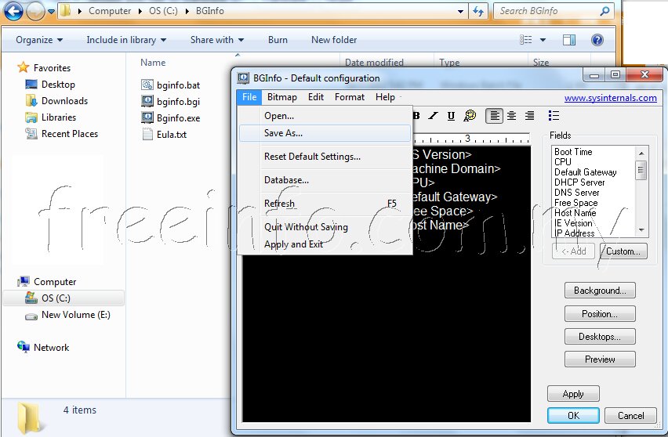Screen dimensions: 668x437
Task: Toggle italic formatting in BGInfo
Action: point(434,116)
